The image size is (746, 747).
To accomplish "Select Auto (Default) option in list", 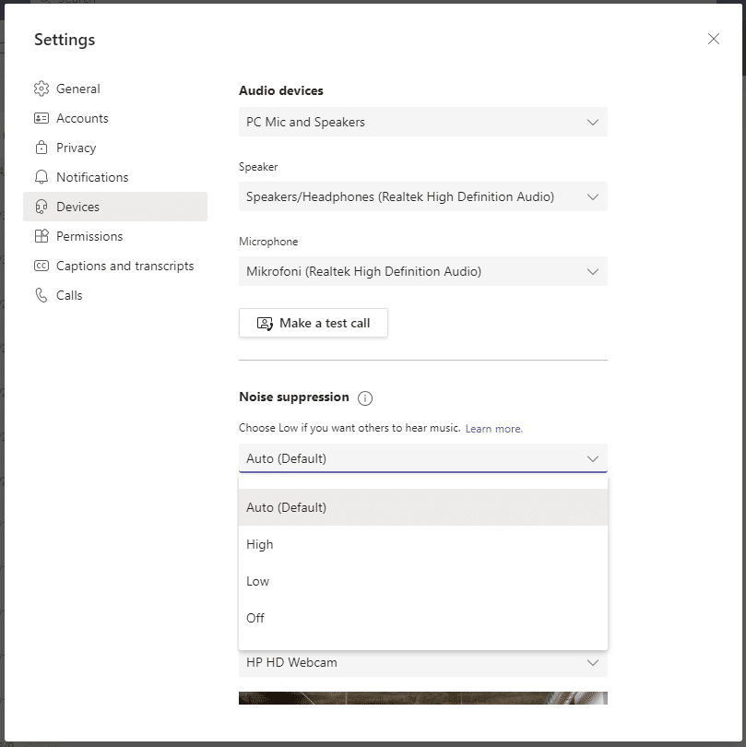I will (x=287, y=507).
